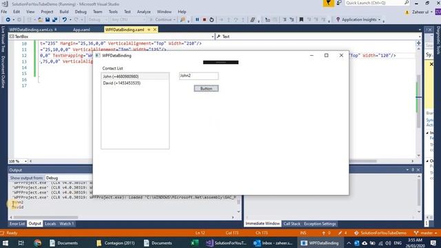
Task: Switch to the WPFDataBinding.xaml.cs tab
Action: (x=31, y=30)
